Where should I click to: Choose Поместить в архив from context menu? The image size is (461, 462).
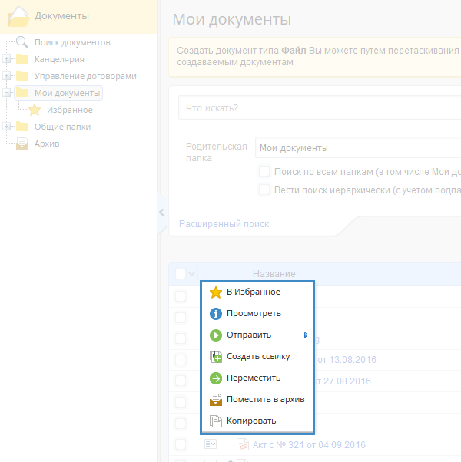(x=265, y=400)
